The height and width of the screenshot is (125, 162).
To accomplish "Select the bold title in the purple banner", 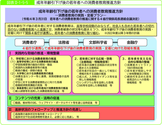I will [81, 11].
